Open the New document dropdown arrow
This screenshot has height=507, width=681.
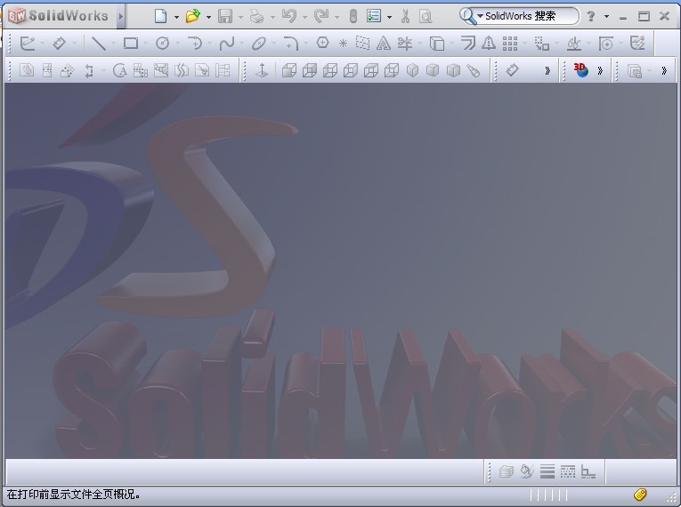coord(176,18)
